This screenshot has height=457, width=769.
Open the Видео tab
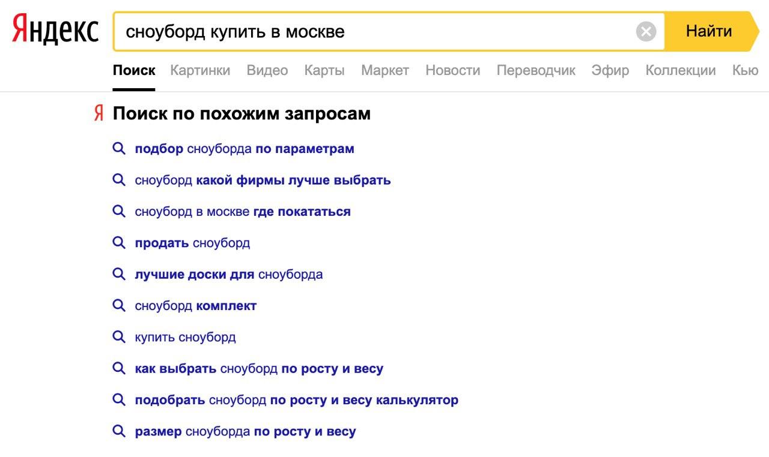tap(267, 71)
